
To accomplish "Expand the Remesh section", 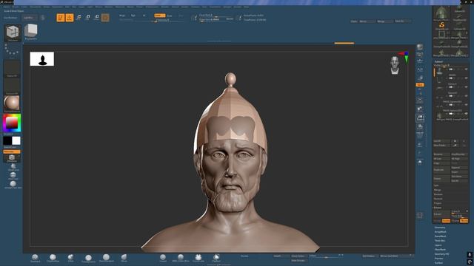I will coord(438,199).
